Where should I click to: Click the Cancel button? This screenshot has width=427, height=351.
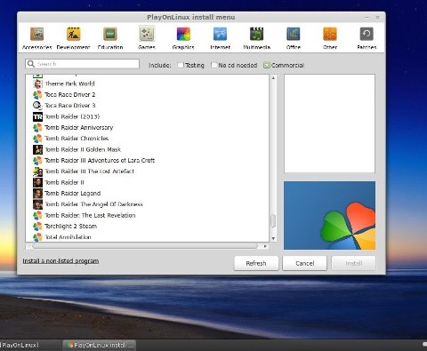305,263
